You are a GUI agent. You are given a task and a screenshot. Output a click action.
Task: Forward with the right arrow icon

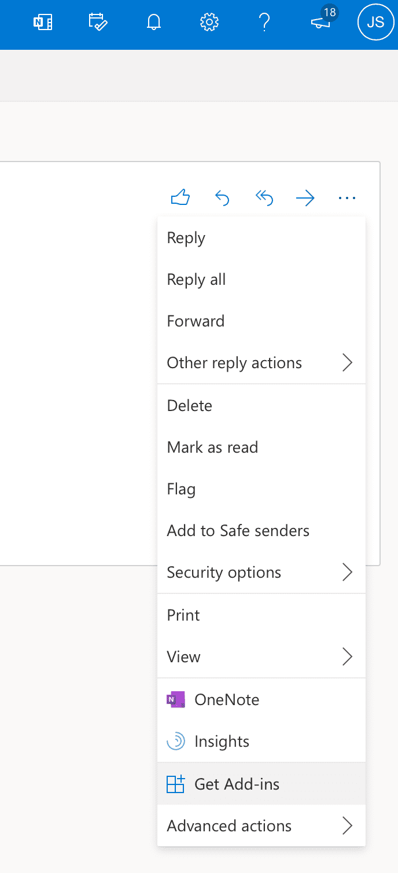point(305,197)
